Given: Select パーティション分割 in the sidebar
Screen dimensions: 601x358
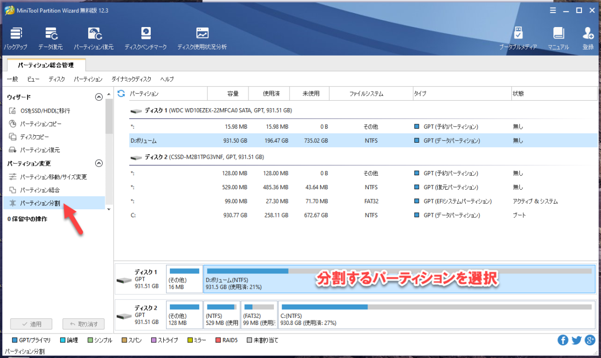Looking at the screenshot, I should [x=54, y=203].
